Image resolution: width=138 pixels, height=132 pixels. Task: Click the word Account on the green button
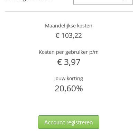pos(55,122)
